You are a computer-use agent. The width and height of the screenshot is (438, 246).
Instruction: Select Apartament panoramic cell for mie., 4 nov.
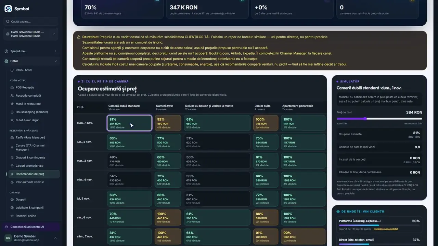303,180
